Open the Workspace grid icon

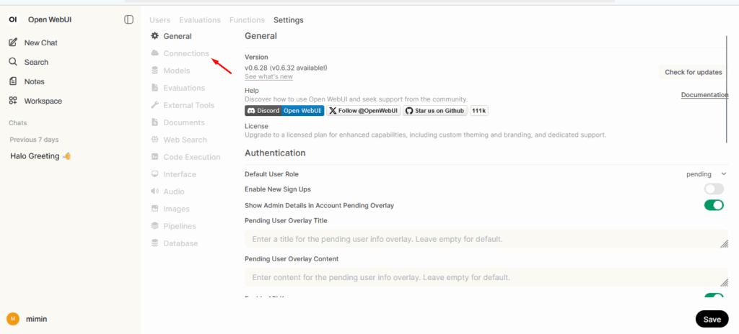tap(13, 101)
